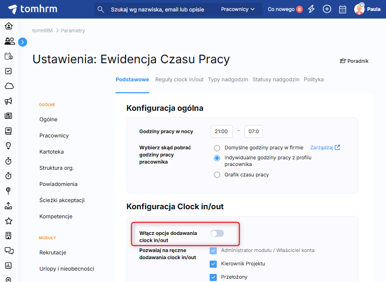This screenshot has width=386, height=282.
Task: Switch to 'Reguły clock in/out' tab
Action: point(179,79)
